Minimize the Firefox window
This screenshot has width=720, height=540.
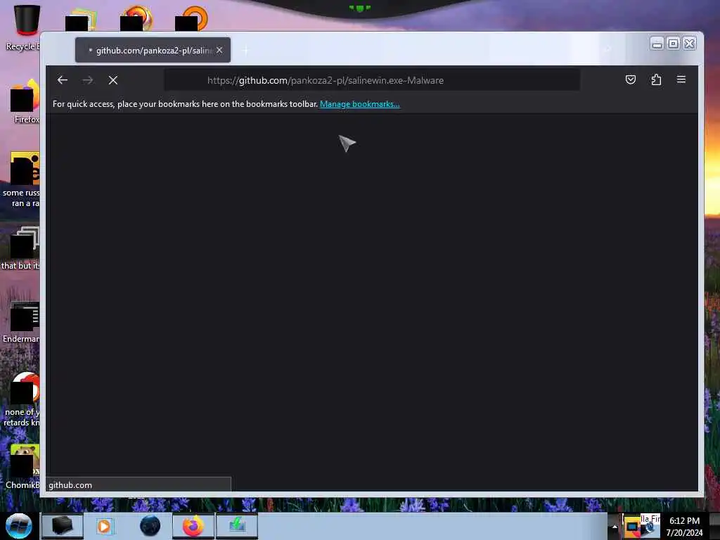[657, 44]
